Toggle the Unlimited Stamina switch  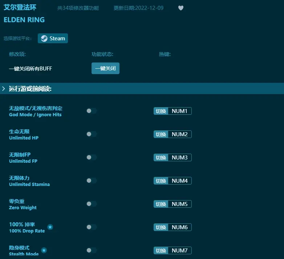pyautogui.click(x=92, y=181)
